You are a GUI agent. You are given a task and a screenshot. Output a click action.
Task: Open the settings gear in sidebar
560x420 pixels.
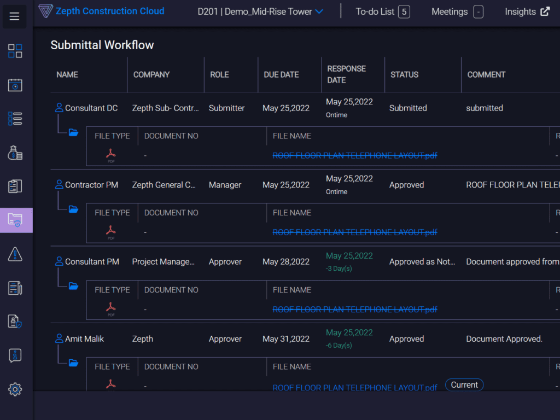coord(15,389)
